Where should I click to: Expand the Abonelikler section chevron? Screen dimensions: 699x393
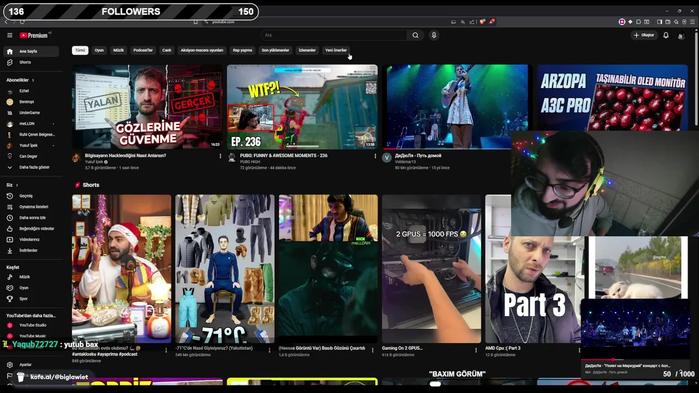pos(33,80)
